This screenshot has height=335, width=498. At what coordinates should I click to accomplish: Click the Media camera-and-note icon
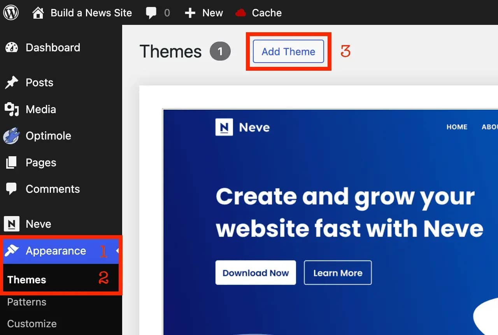coord(12,110)
